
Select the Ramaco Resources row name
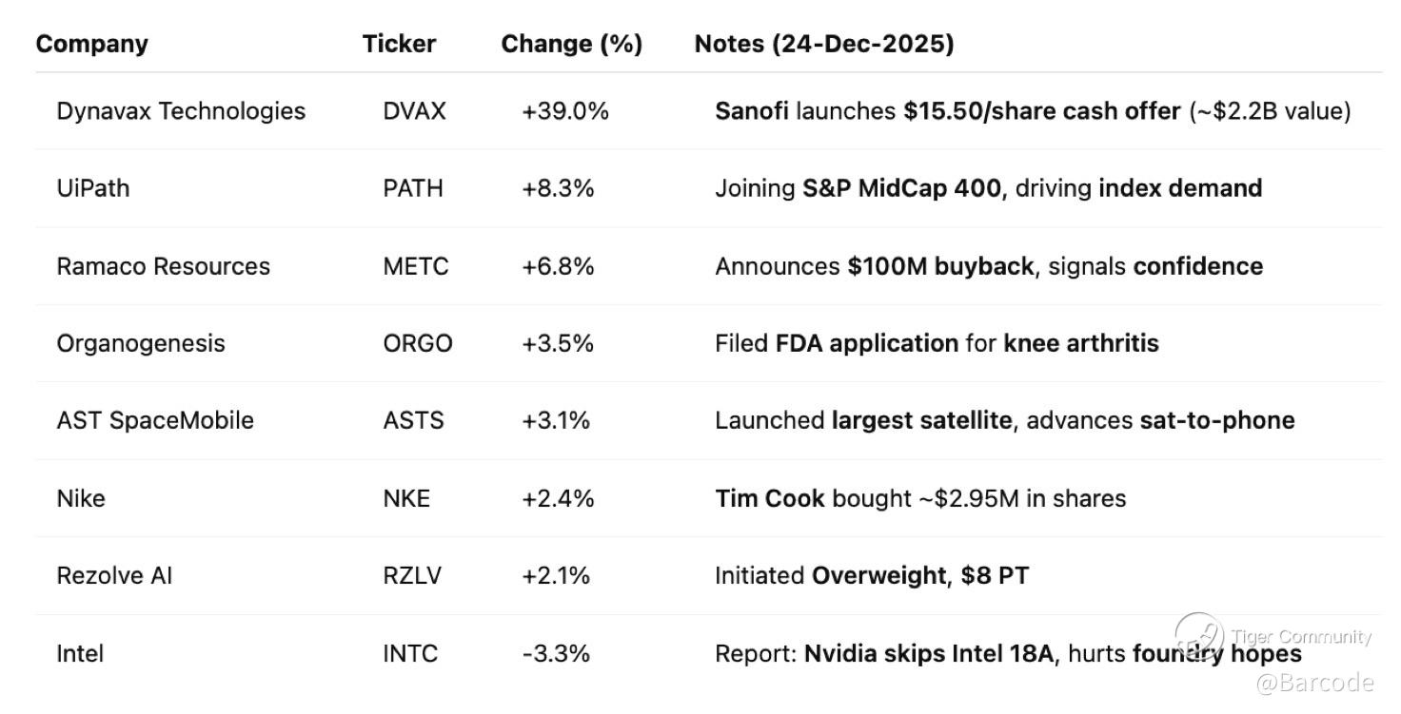point(163,266)
